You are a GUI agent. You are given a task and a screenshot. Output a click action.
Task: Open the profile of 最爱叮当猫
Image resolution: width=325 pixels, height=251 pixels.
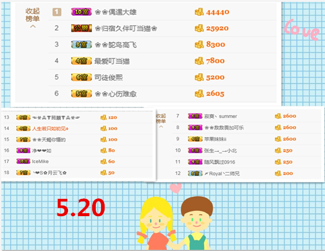coord(112,61)
